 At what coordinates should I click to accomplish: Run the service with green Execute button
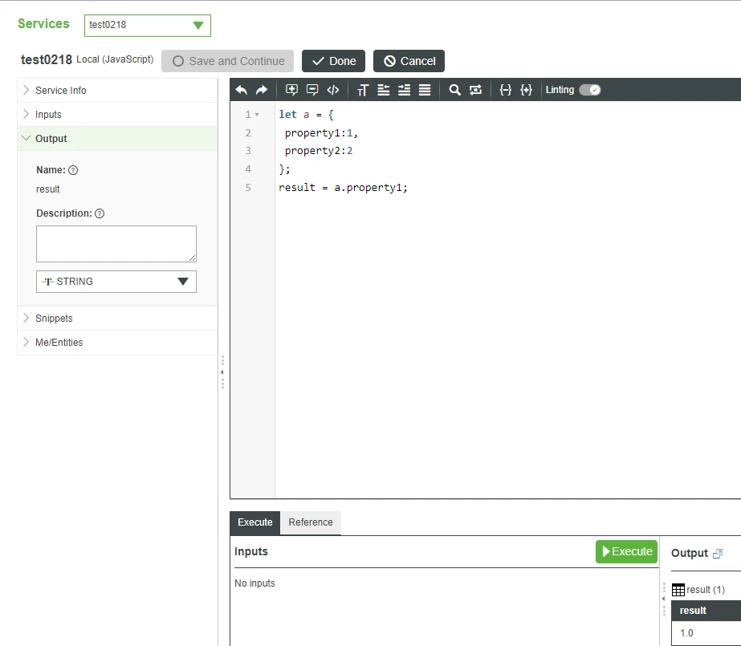[x=627, y=551]
